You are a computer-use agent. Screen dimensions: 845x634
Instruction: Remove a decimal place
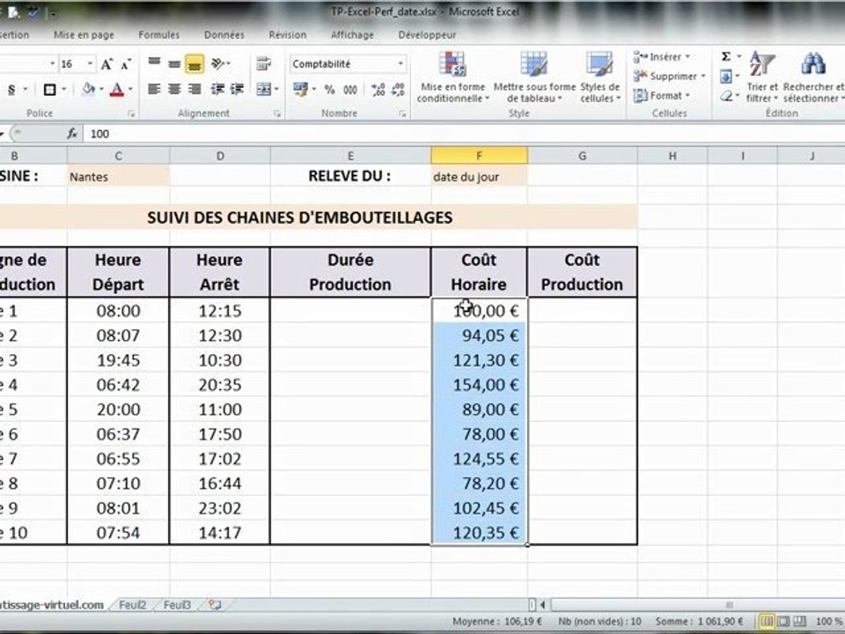click(x=398, y=90)
